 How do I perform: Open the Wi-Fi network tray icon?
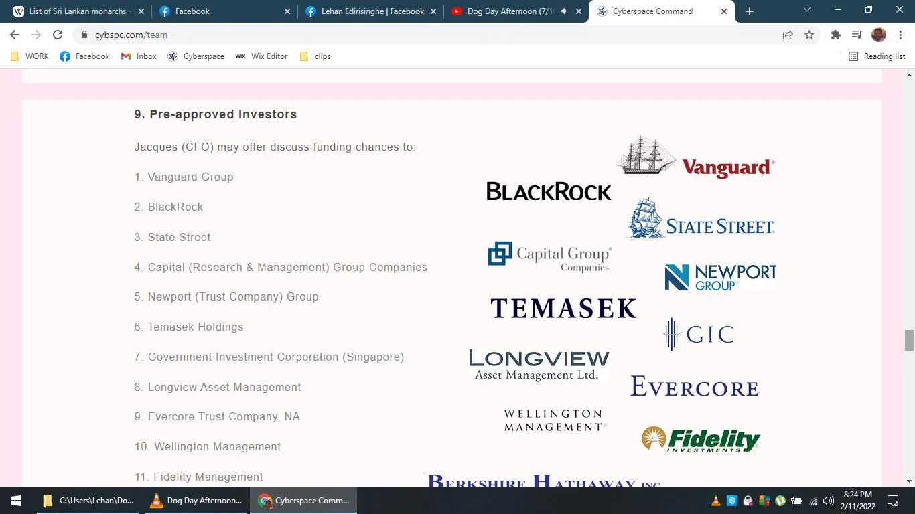tap(813, 501)
